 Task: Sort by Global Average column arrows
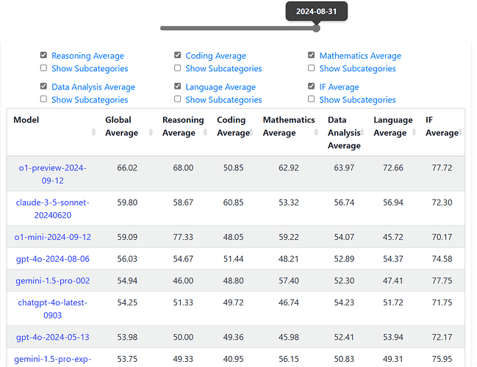[151, 132]
